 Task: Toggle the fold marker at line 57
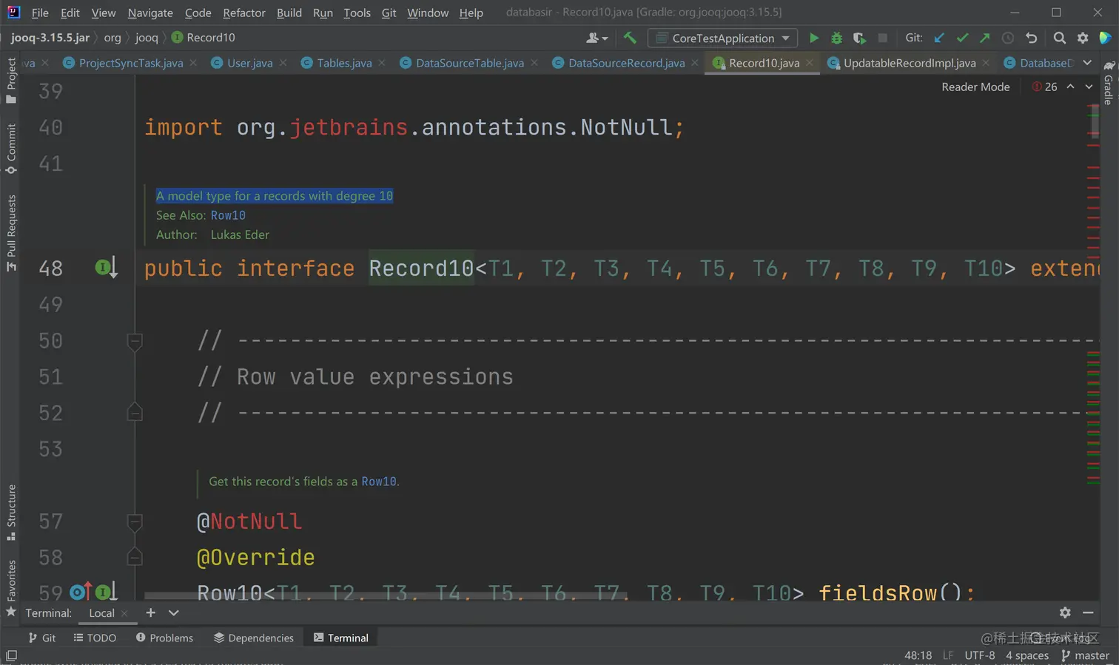135,522
